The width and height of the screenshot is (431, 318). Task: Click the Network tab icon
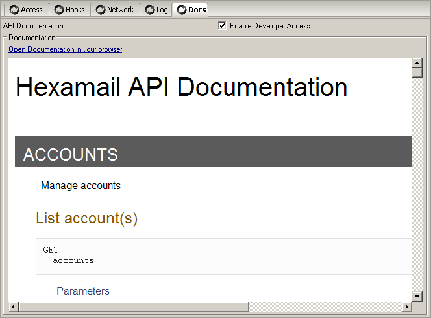100,10
